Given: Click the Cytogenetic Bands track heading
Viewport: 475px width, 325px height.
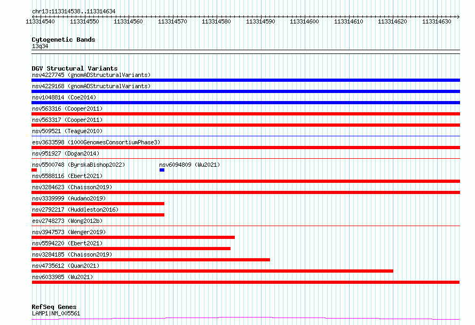Looking at the screenshot, I should (64, 40).
